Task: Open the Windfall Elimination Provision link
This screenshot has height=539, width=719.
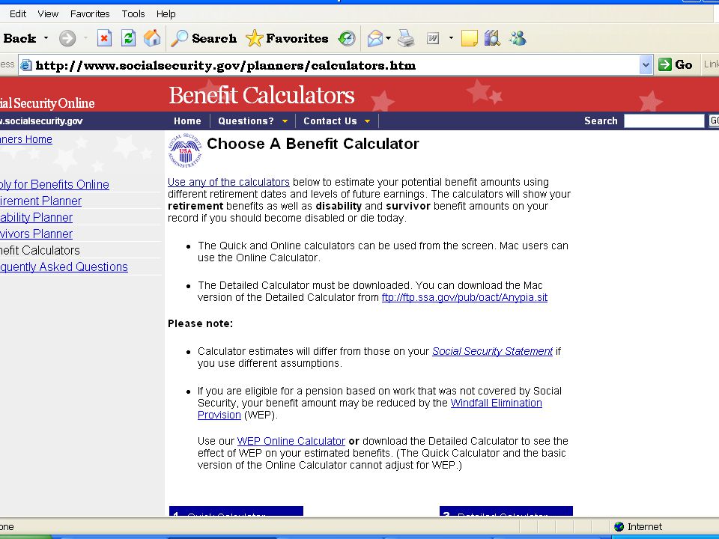Action: 496,403
